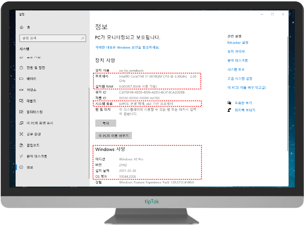Minimize the 설정 window
Screen dimensions: 305x227
[262, 15]
